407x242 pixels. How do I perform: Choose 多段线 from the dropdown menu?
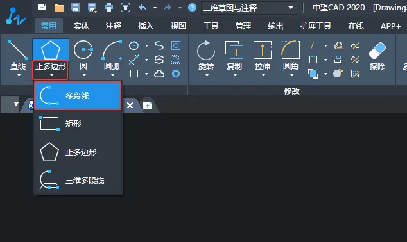78,96
